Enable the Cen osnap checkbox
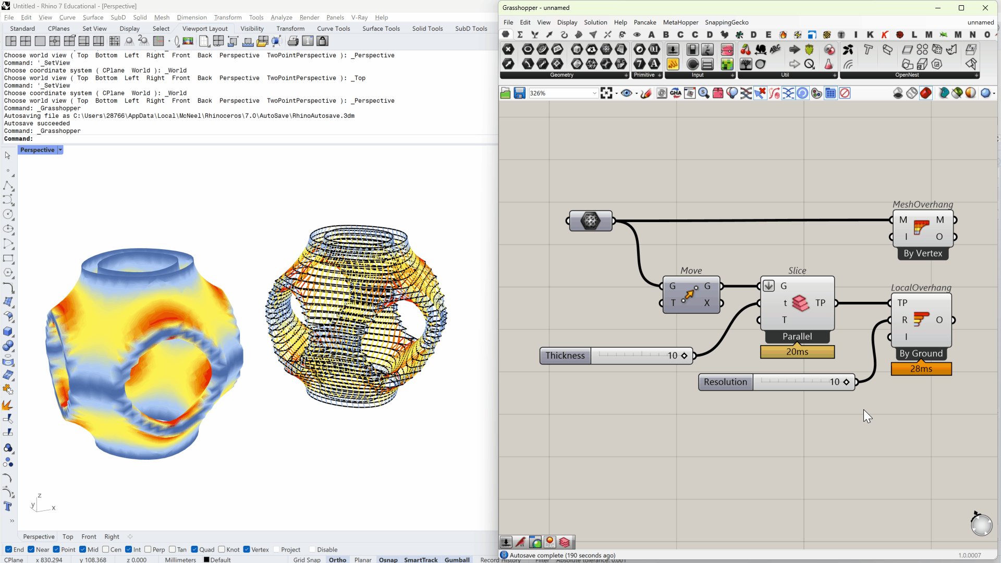Image resolution: width=1001 pixels, height=563 pixels. (106, 549)
